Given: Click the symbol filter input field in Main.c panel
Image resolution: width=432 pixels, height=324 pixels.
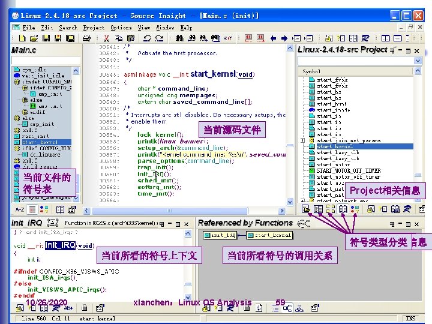Looking at the screenshot, I should coord(46,61).
